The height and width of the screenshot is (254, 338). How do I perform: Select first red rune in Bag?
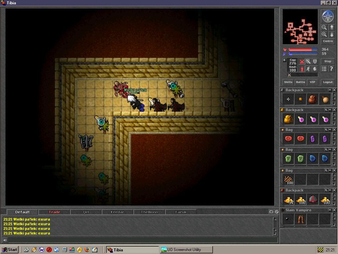point(288,139)
